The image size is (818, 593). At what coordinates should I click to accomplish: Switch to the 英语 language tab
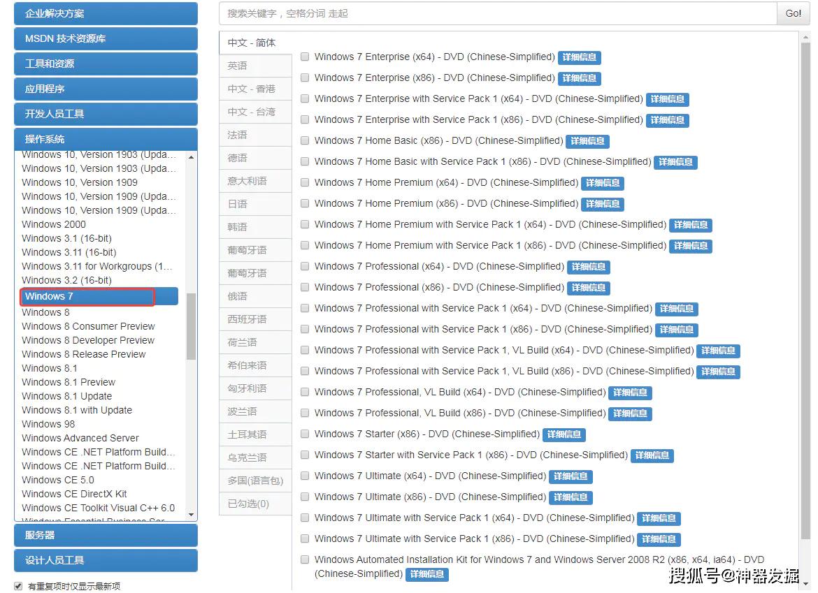click(x=255, y=66)
